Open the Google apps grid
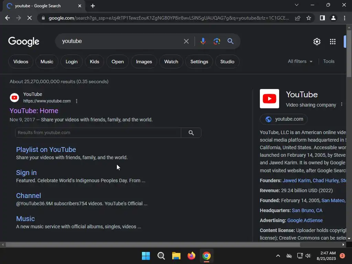Image resolution: width=352 pixels, height=264 pixels. (333, 42)
